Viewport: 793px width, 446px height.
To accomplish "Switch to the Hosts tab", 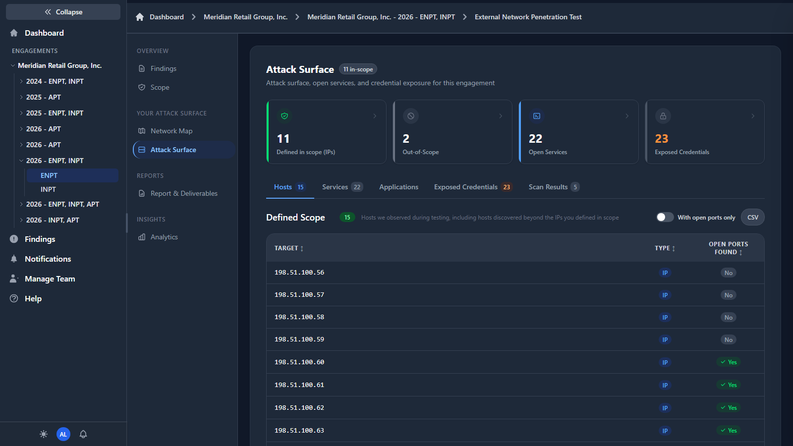I will click(x=290, y=187).
